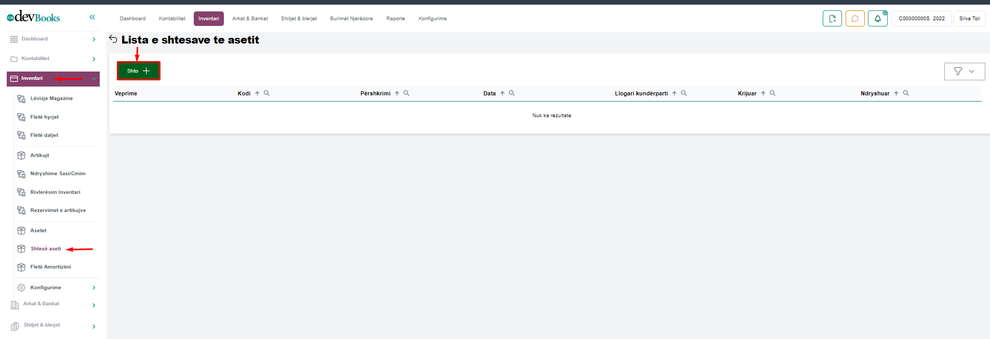The height and width of the screenshot is (339, 990).
Task: Sort the Krijuar column with arrow
Action: (763, 93)
